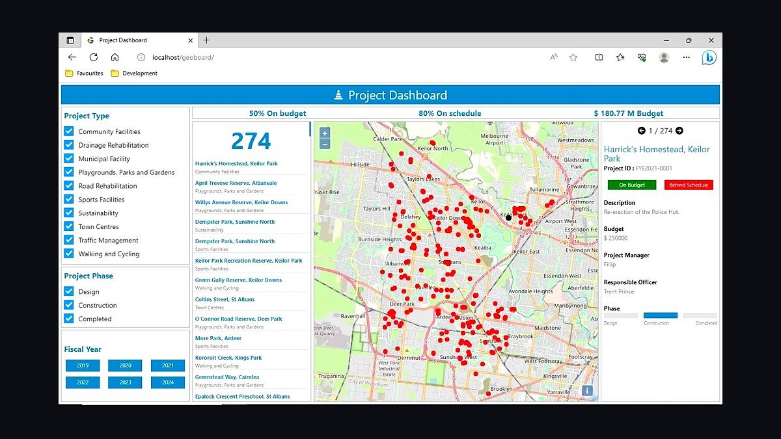
Task: Select fiscal year 2019
Action: coord(83,366)
